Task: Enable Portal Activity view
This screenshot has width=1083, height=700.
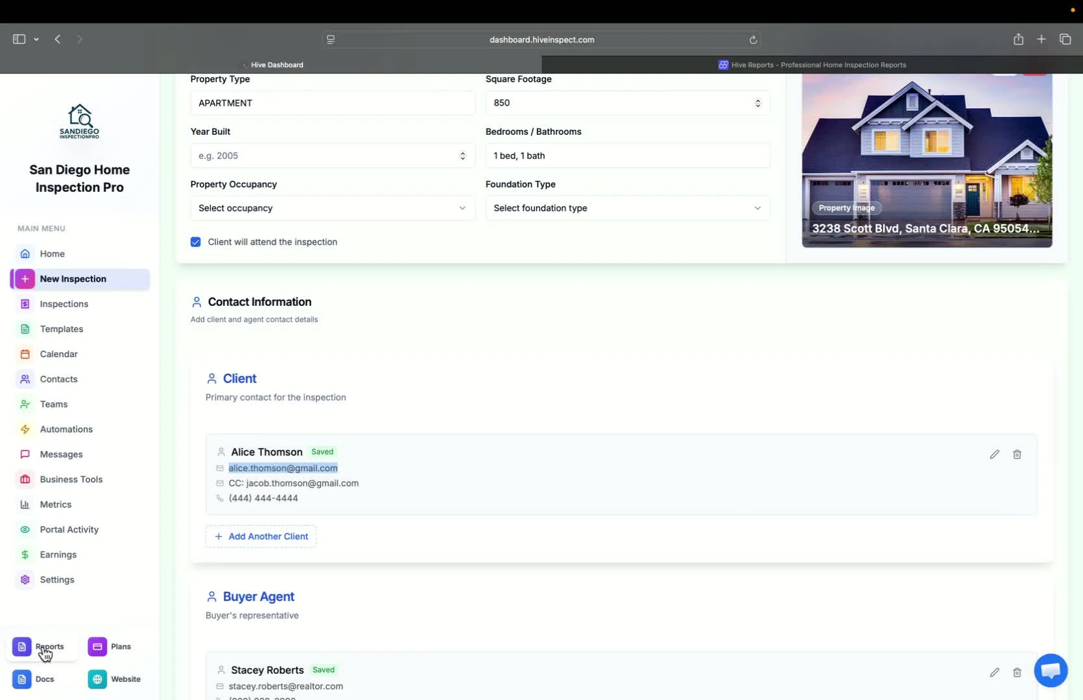Action: click(x=67, y=529)
